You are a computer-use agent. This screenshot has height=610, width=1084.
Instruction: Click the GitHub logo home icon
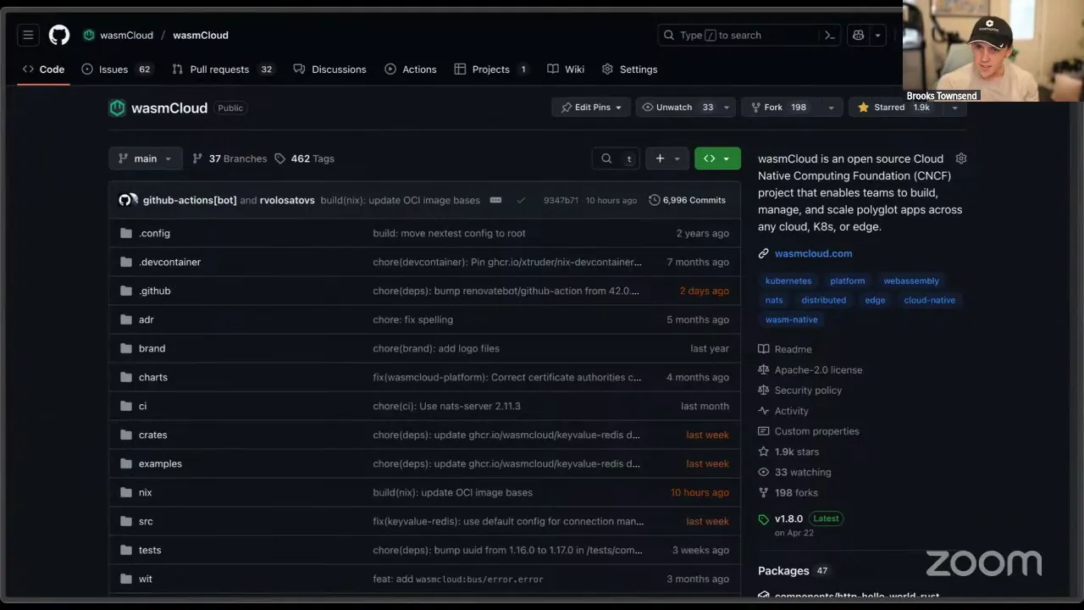click(59, 36)
